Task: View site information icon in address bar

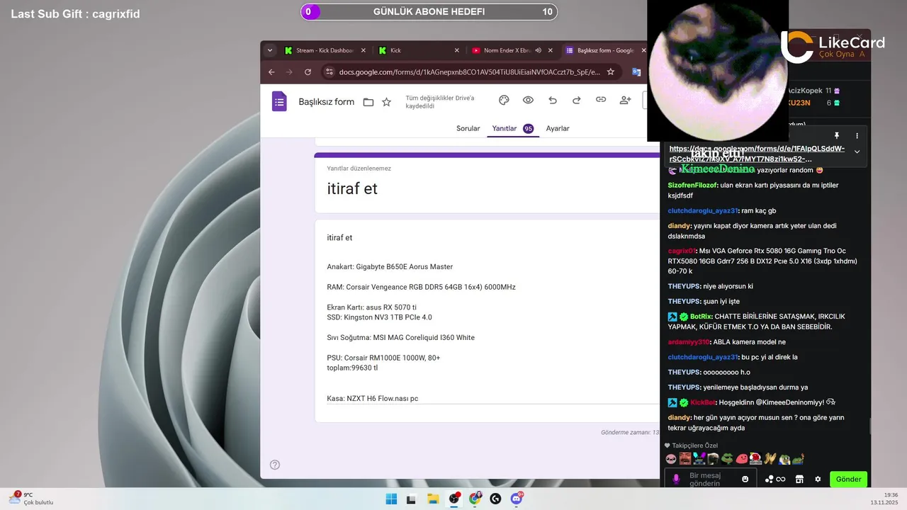Action: pyautogui.click(x=329, y=72)
